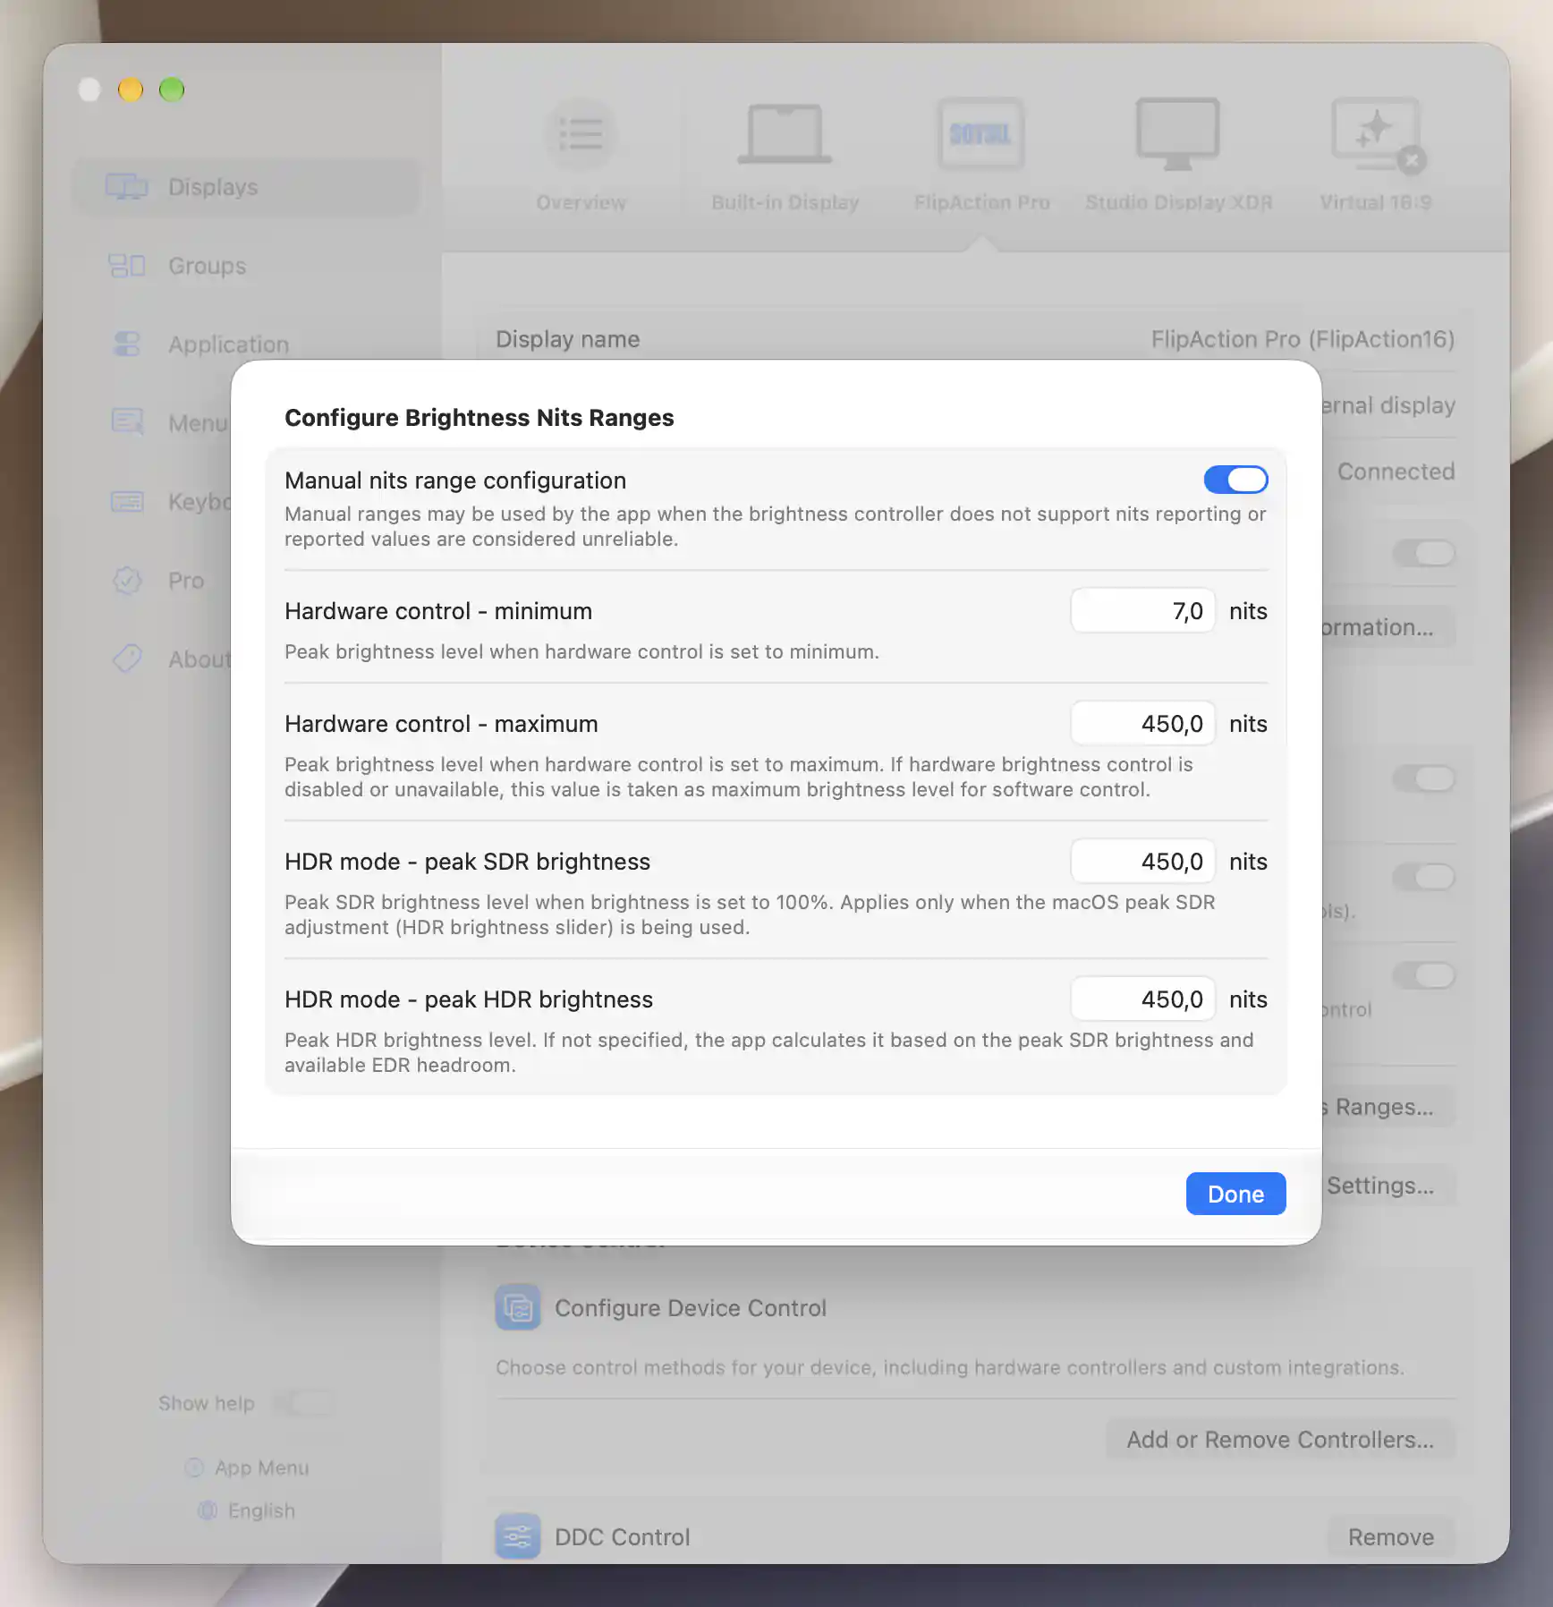Viewport: 1553px width, 1607px height.
Task: Edit Hardware control minimum nits field
Action: click(1142, 611)
